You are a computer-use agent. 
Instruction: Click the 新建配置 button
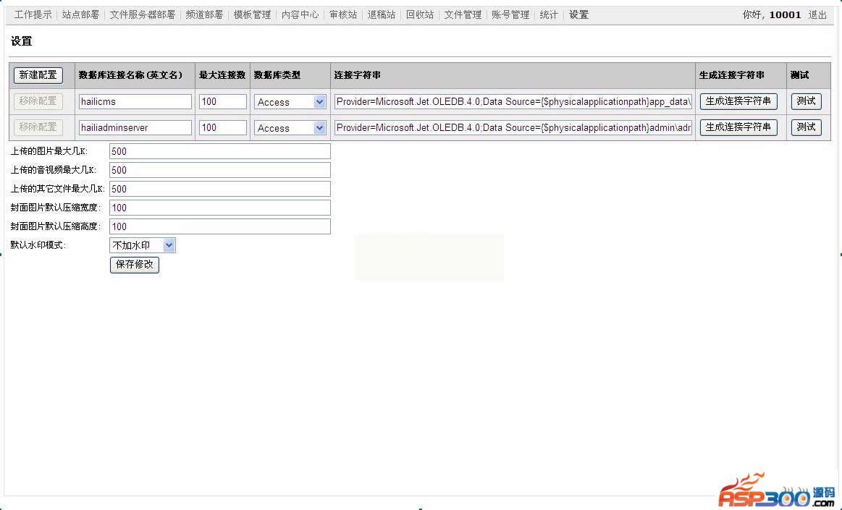coord(38,75)
